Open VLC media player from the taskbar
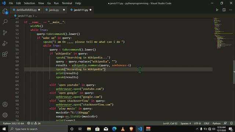Image resolution: width=235 pixels, height=132 pixels. pyautogui.click(x=123, y=129)
